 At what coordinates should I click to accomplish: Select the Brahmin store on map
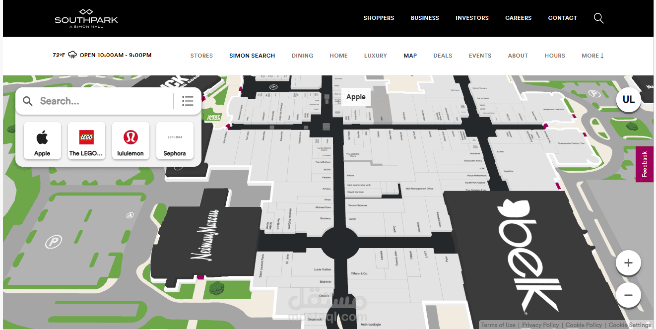(326, 282)
